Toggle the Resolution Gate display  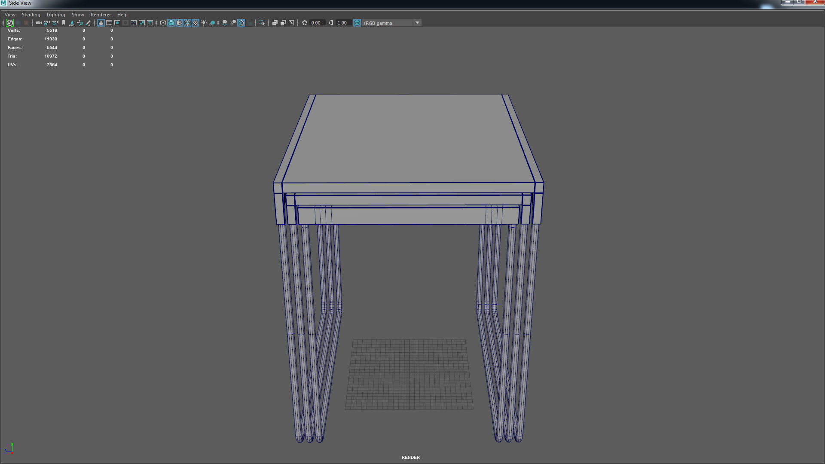117,23
